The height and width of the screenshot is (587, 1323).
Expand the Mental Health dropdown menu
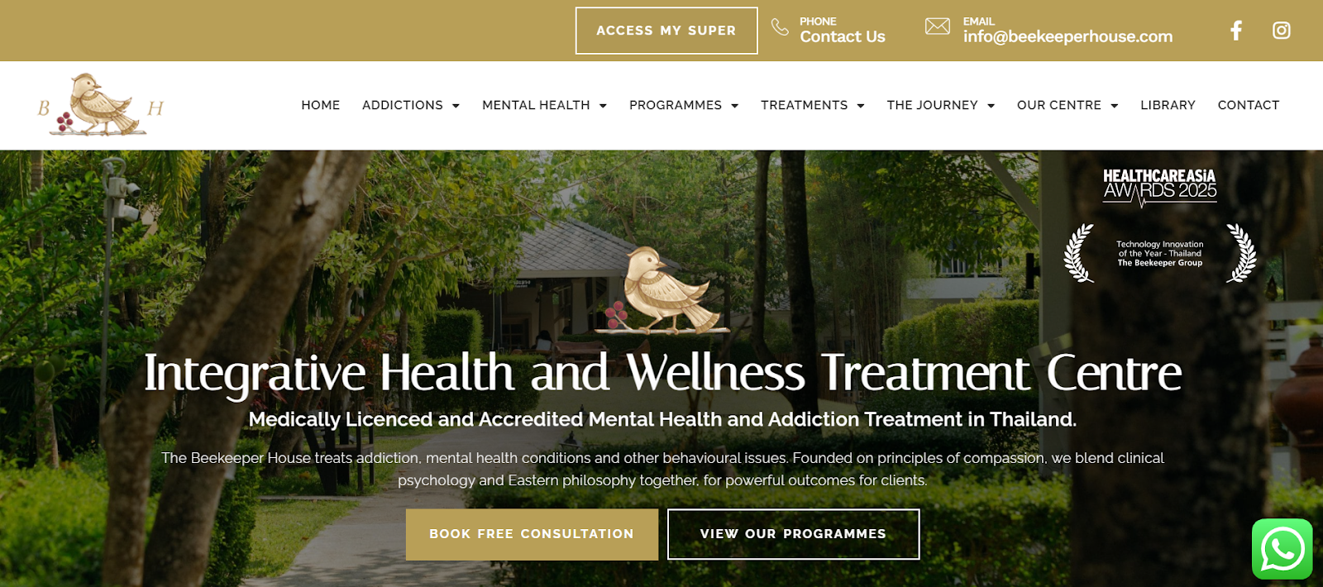point(545,105)
